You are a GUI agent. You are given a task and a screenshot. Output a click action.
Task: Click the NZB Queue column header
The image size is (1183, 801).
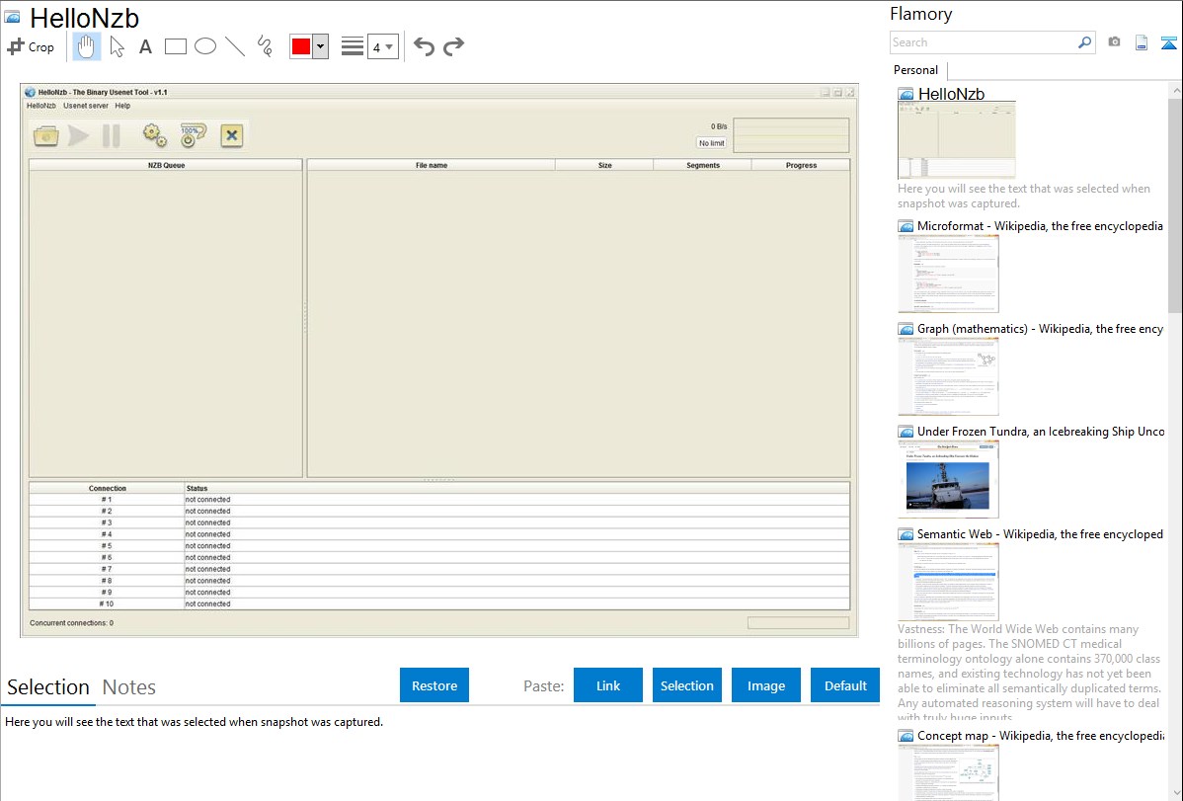[166, 165]
